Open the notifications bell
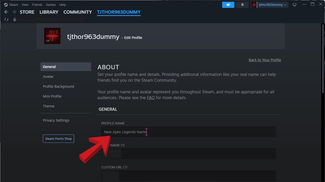The image size is (325, 182). (242, 5)
